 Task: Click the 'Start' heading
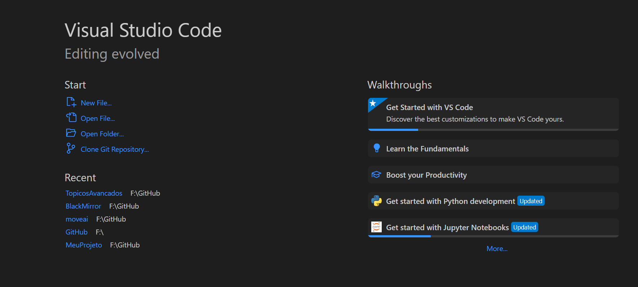75,85
